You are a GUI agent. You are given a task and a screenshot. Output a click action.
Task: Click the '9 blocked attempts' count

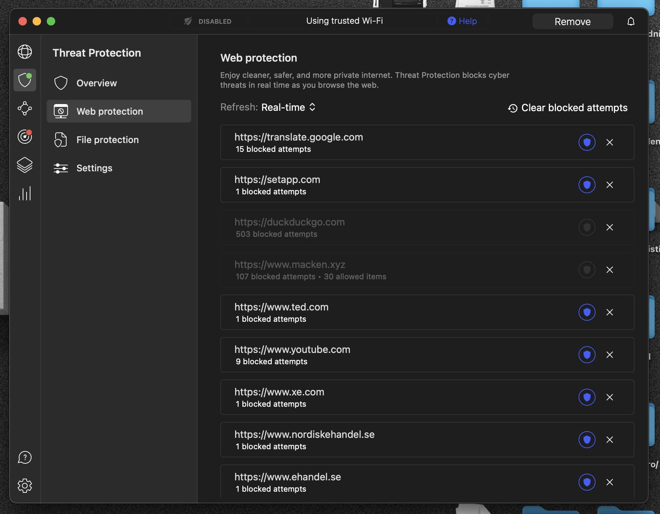point(272,361)
